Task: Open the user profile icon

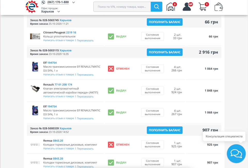Action: coord(188,7)
